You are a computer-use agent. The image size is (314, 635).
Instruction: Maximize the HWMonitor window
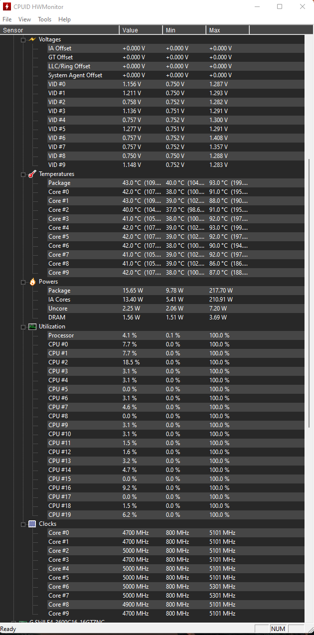(x=280, y=7)
